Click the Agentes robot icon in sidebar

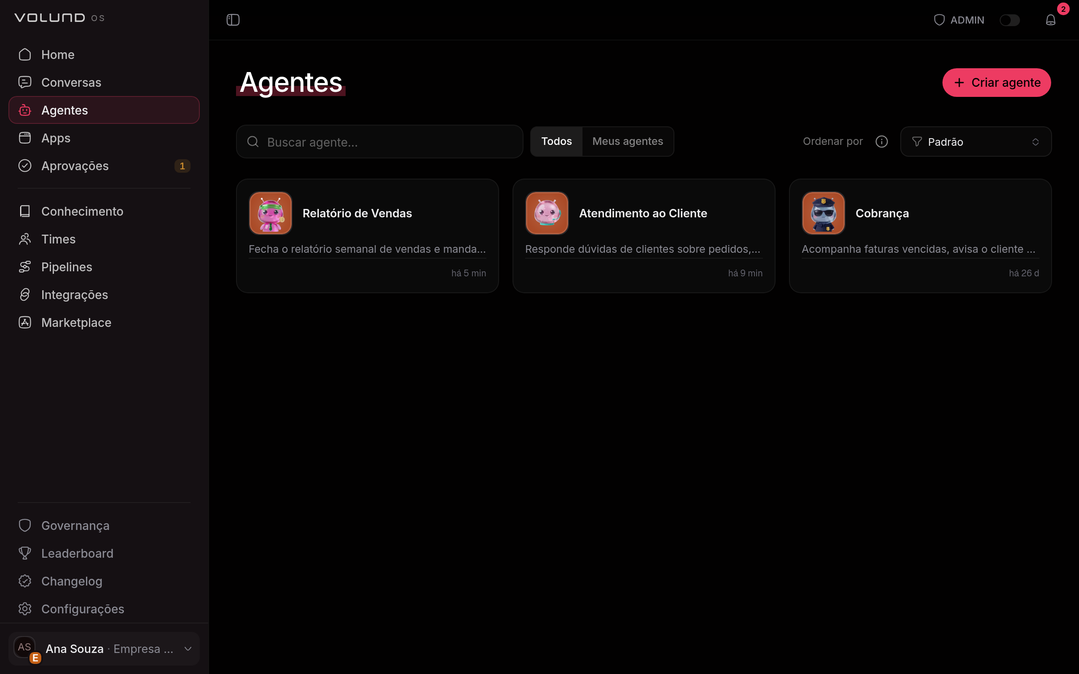(25, 110)
